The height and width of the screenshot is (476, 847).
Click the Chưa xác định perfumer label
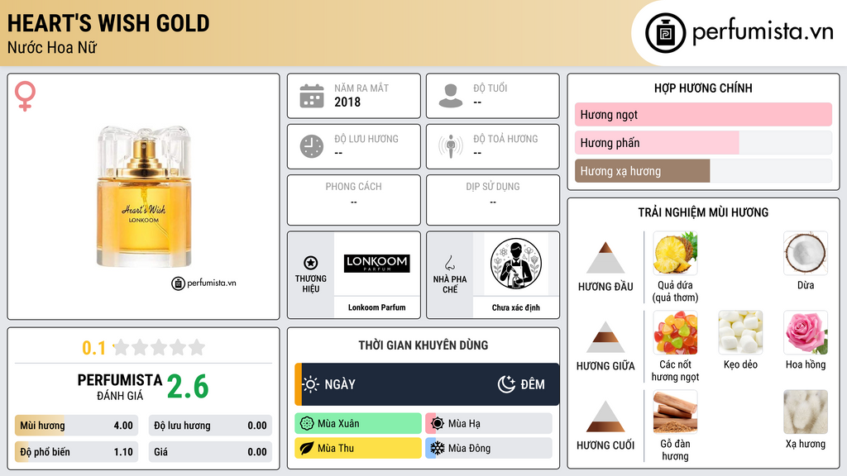(516, 307)
